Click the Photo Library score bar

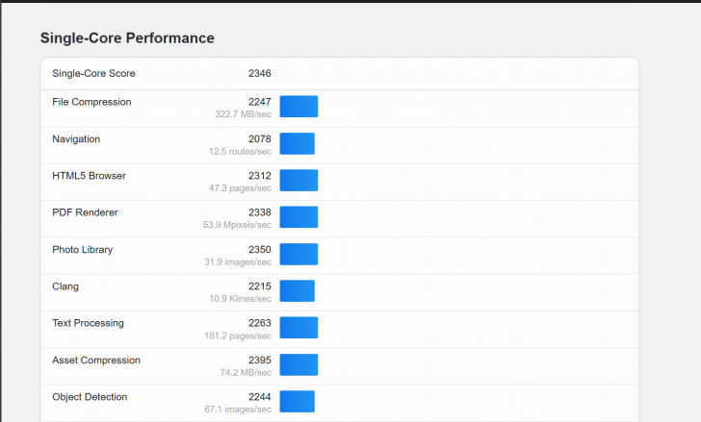coord(299,254)
